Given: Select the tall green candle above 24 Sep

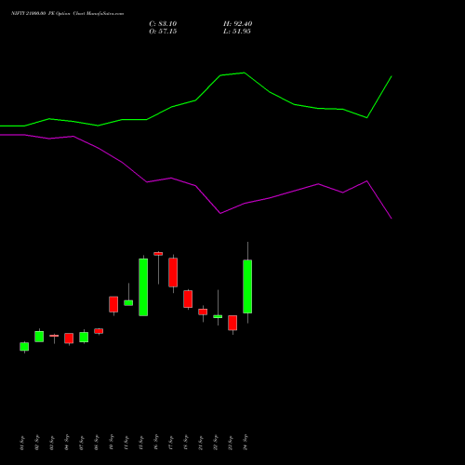Looking at the screenshot, I should [247, 286].
